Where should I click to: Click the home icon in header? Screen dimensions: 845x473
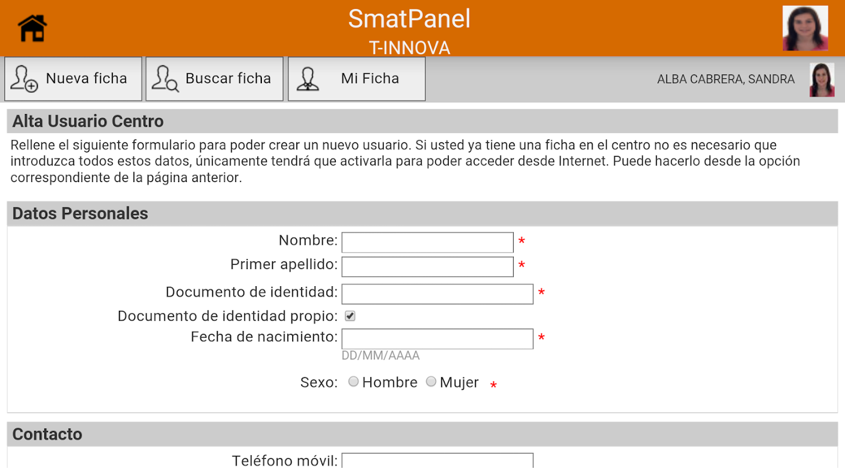[33, 28]
